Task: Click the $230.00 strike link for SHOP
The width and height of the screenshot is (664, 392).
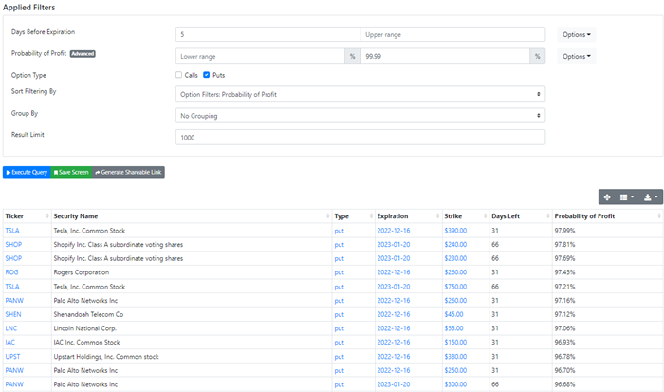Action: (455, 258)
